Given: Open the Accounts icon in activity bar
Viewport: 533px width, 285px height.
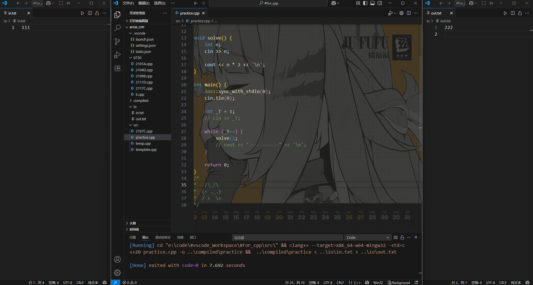Looking at the screenshot, I should 117,259.
